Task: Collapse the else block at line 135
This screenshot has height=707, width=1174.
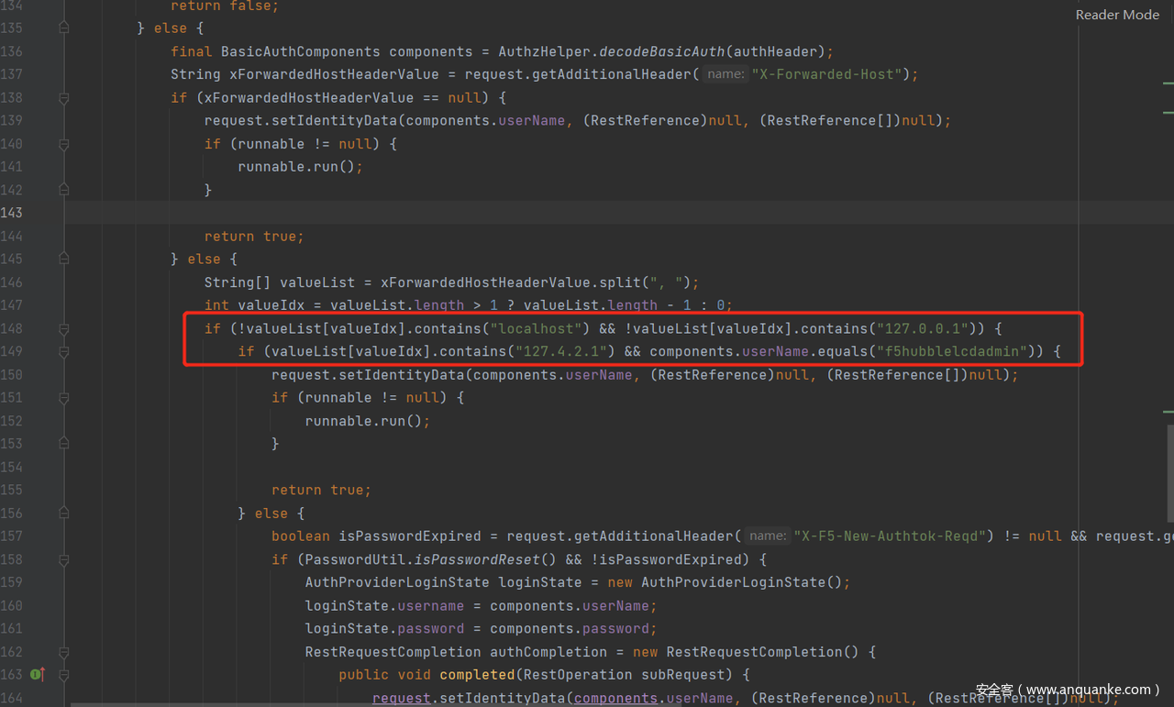Action: (63, 28)
